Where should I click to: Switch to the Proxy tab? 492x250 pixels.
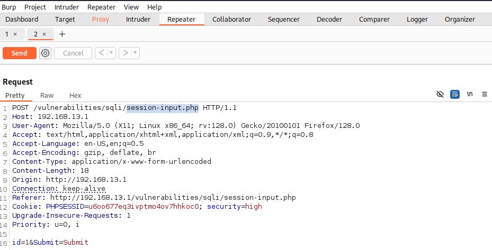[x=100, y=20]
